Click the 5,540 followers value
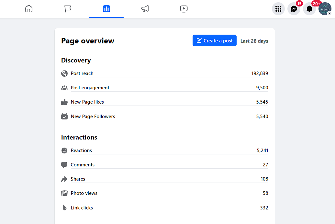Image resolution: width=335 pixels, height=224 pixels. 262,117
